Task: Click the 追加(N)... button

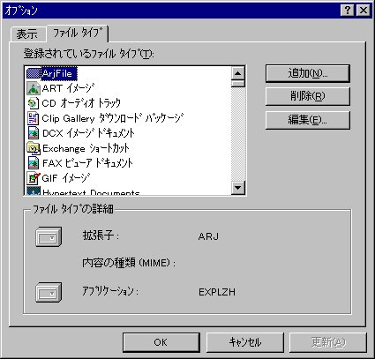Action: (308, 73)
